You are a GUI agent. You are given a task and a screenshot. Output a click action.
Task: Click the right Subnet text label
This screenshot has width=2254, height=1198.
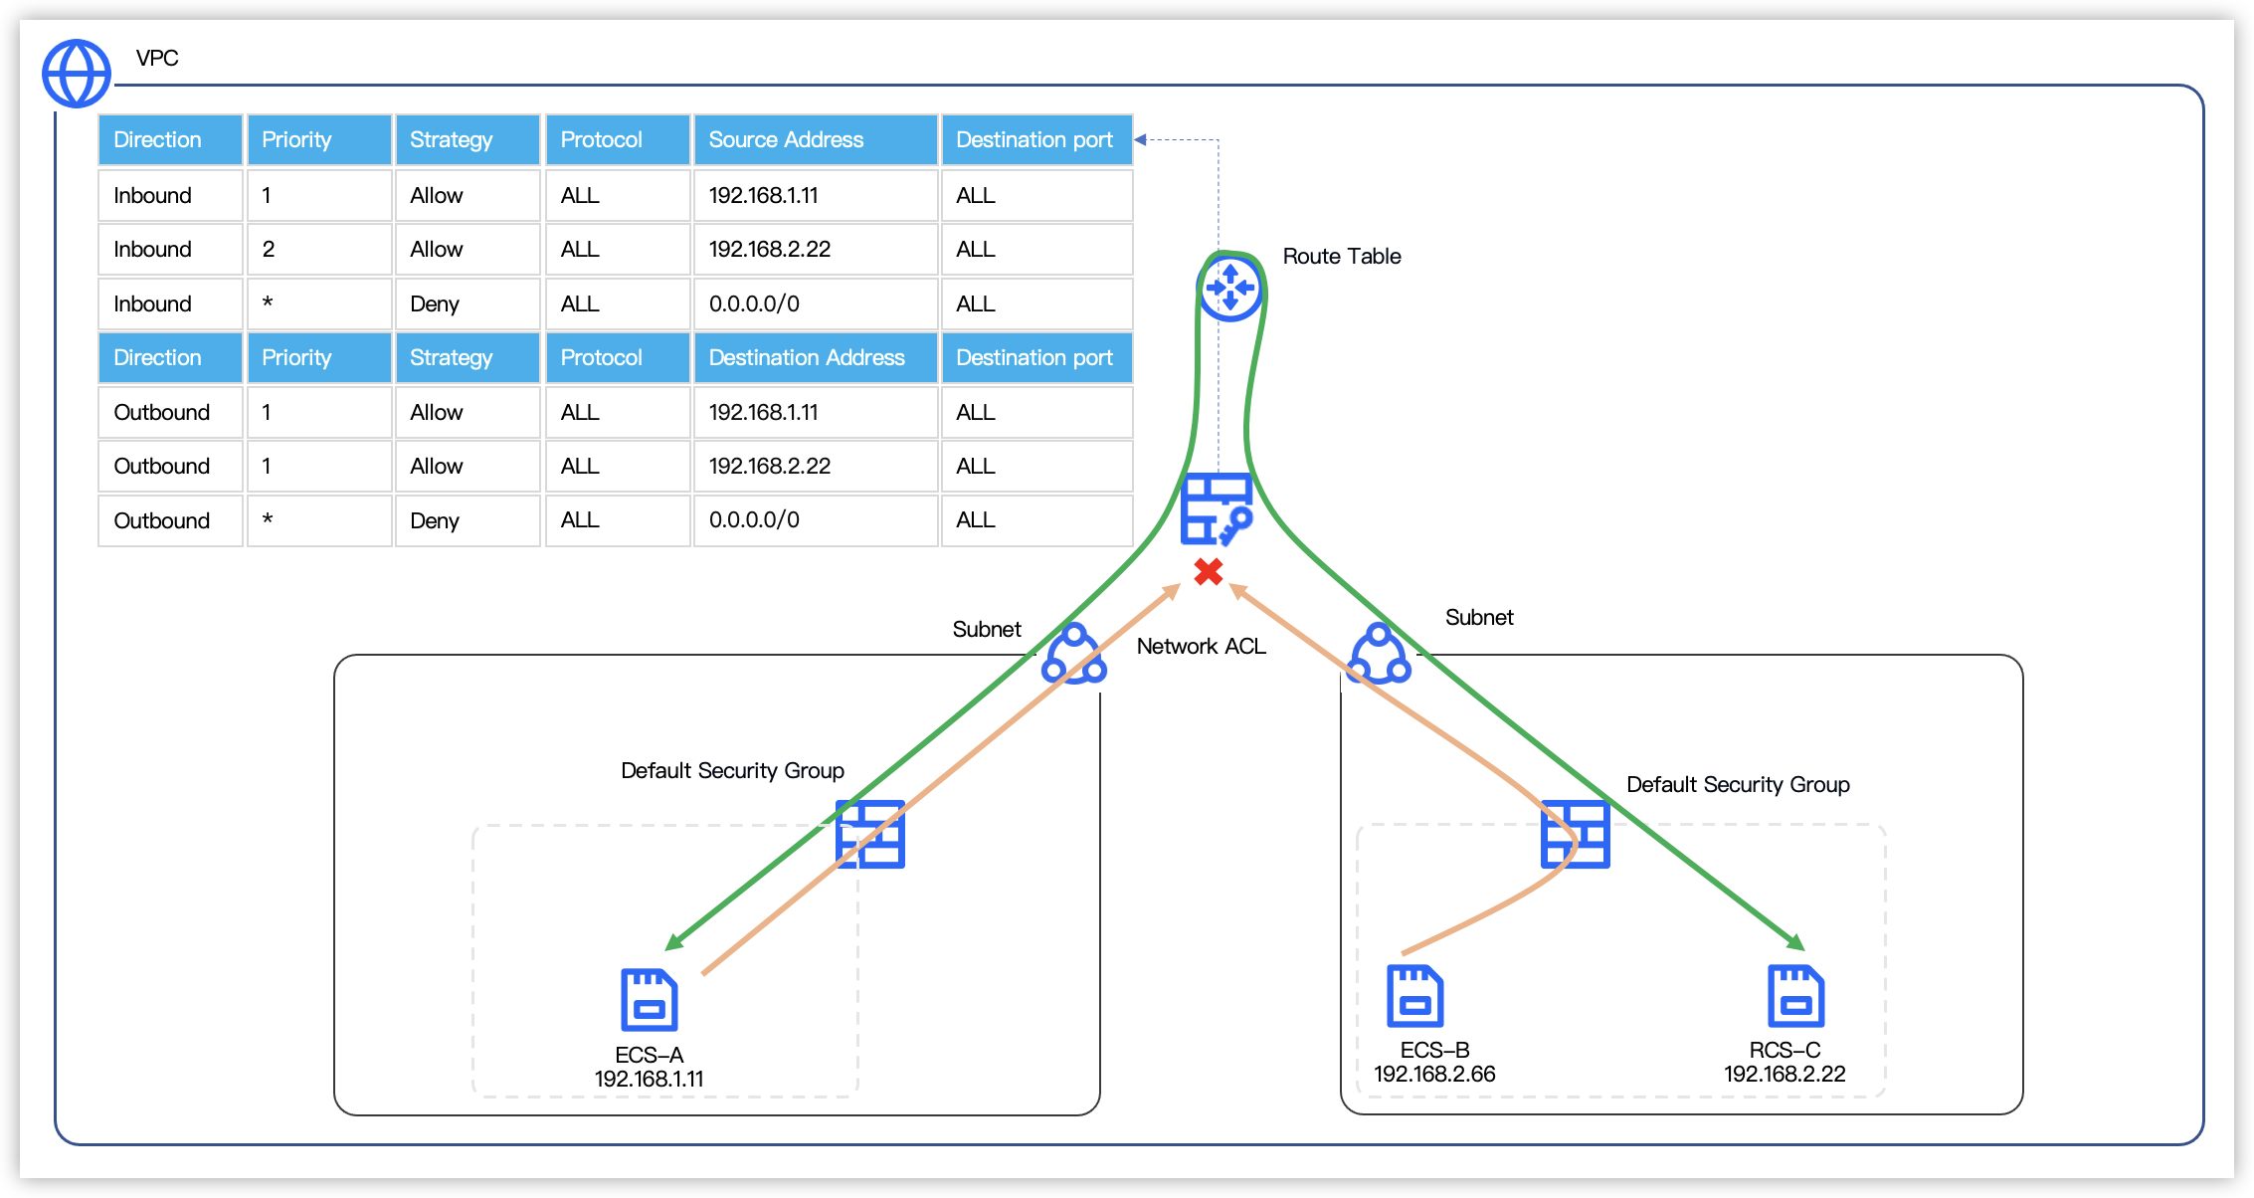1479,617
